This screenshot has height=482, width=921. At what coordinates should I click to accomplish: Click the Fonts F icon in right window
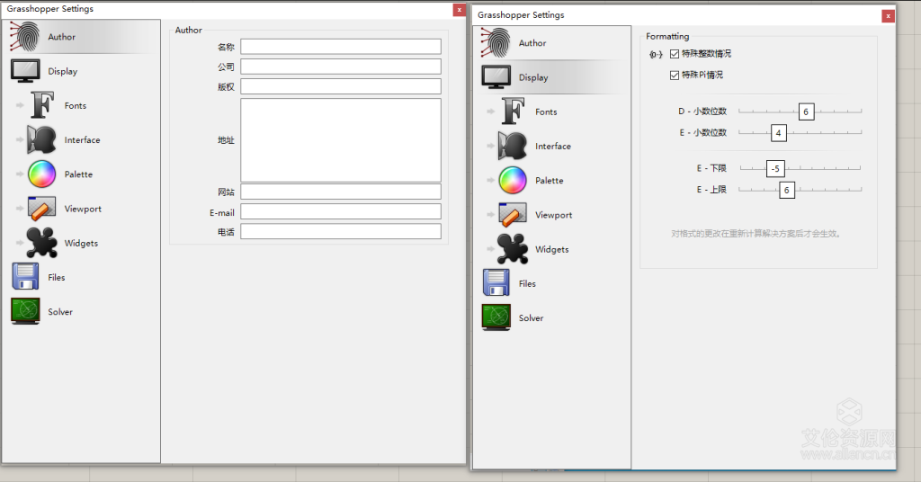pyautogui.click(x=514, y=111)
